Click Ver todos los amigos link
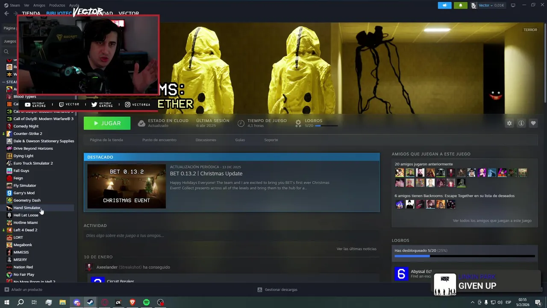The image size is (547, 308). point(492,221)
